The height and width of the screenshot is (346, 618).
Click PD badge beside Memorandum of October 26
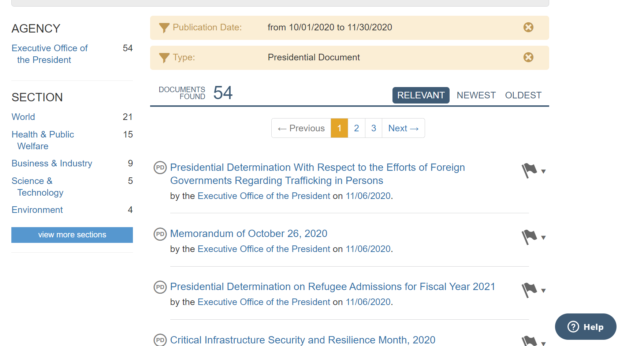pyautogui.click(x=160, y=234)
